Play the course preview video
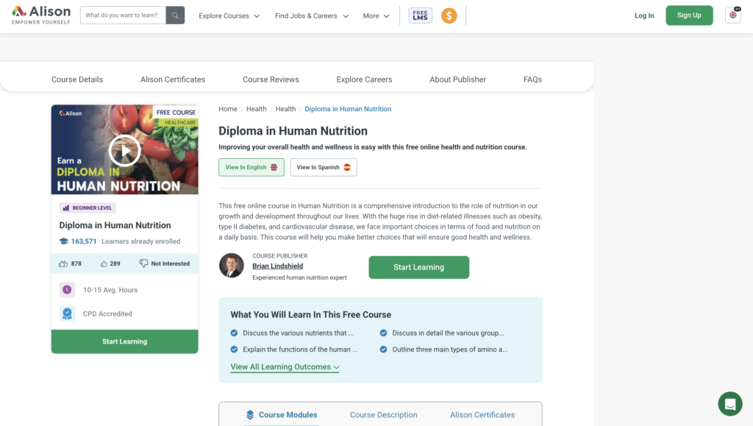Screen dimensions: 753x426 pos(124,151)
